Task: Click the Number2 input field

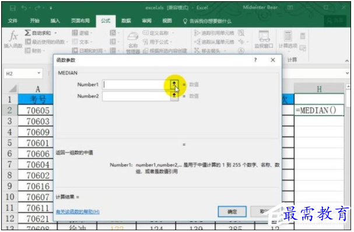Action: coord(136,96)
